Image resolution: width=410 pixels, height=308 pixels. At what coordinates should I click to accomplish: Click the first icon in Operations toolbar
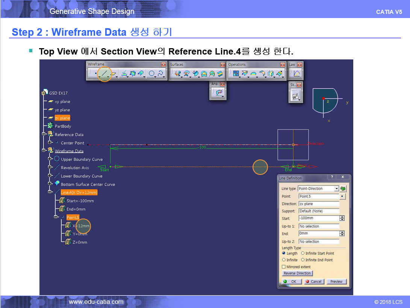[x=236, y=74]
